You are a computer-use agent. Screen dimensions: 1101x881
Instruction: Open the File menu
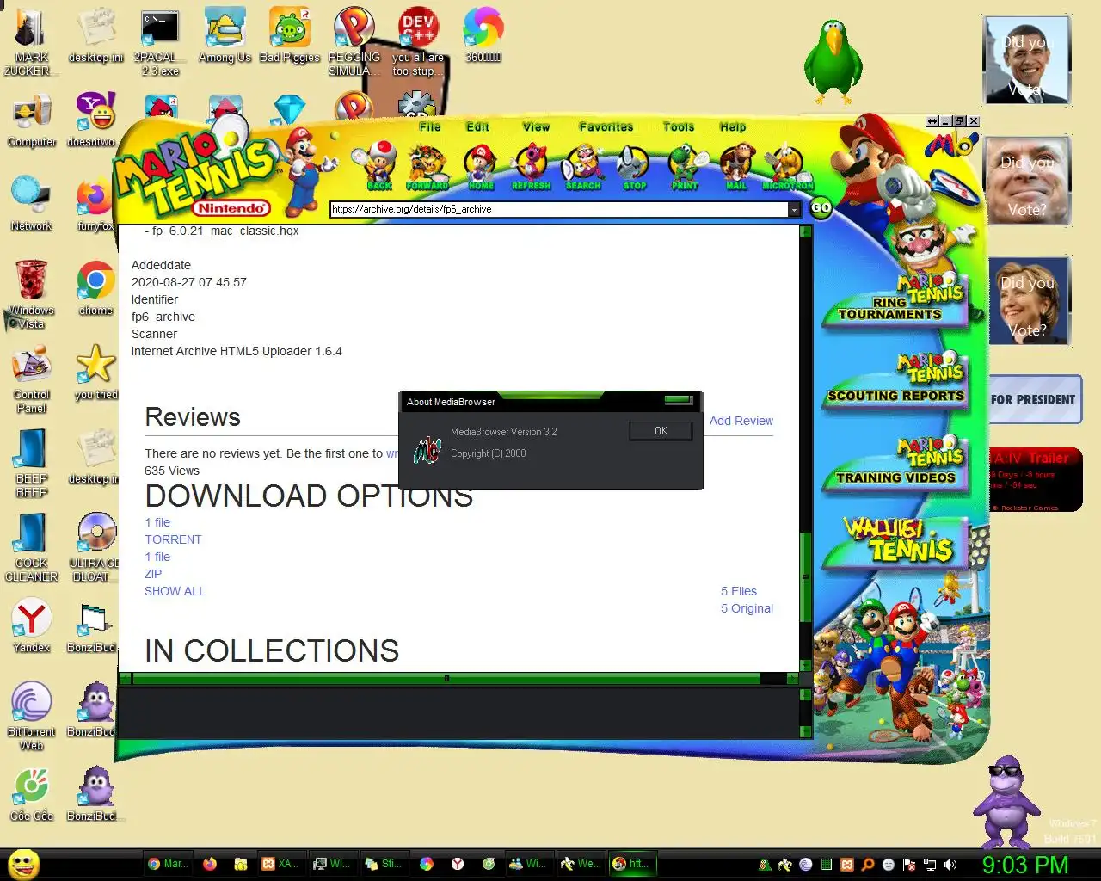tap(430, 126)
